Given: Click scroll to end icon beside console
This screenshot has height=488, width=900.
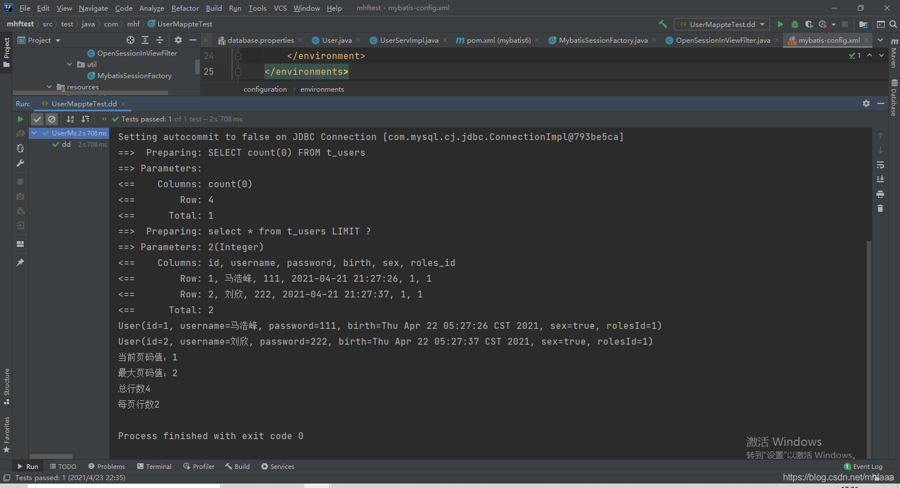Looking at the screenshot, I should point(880,179).
